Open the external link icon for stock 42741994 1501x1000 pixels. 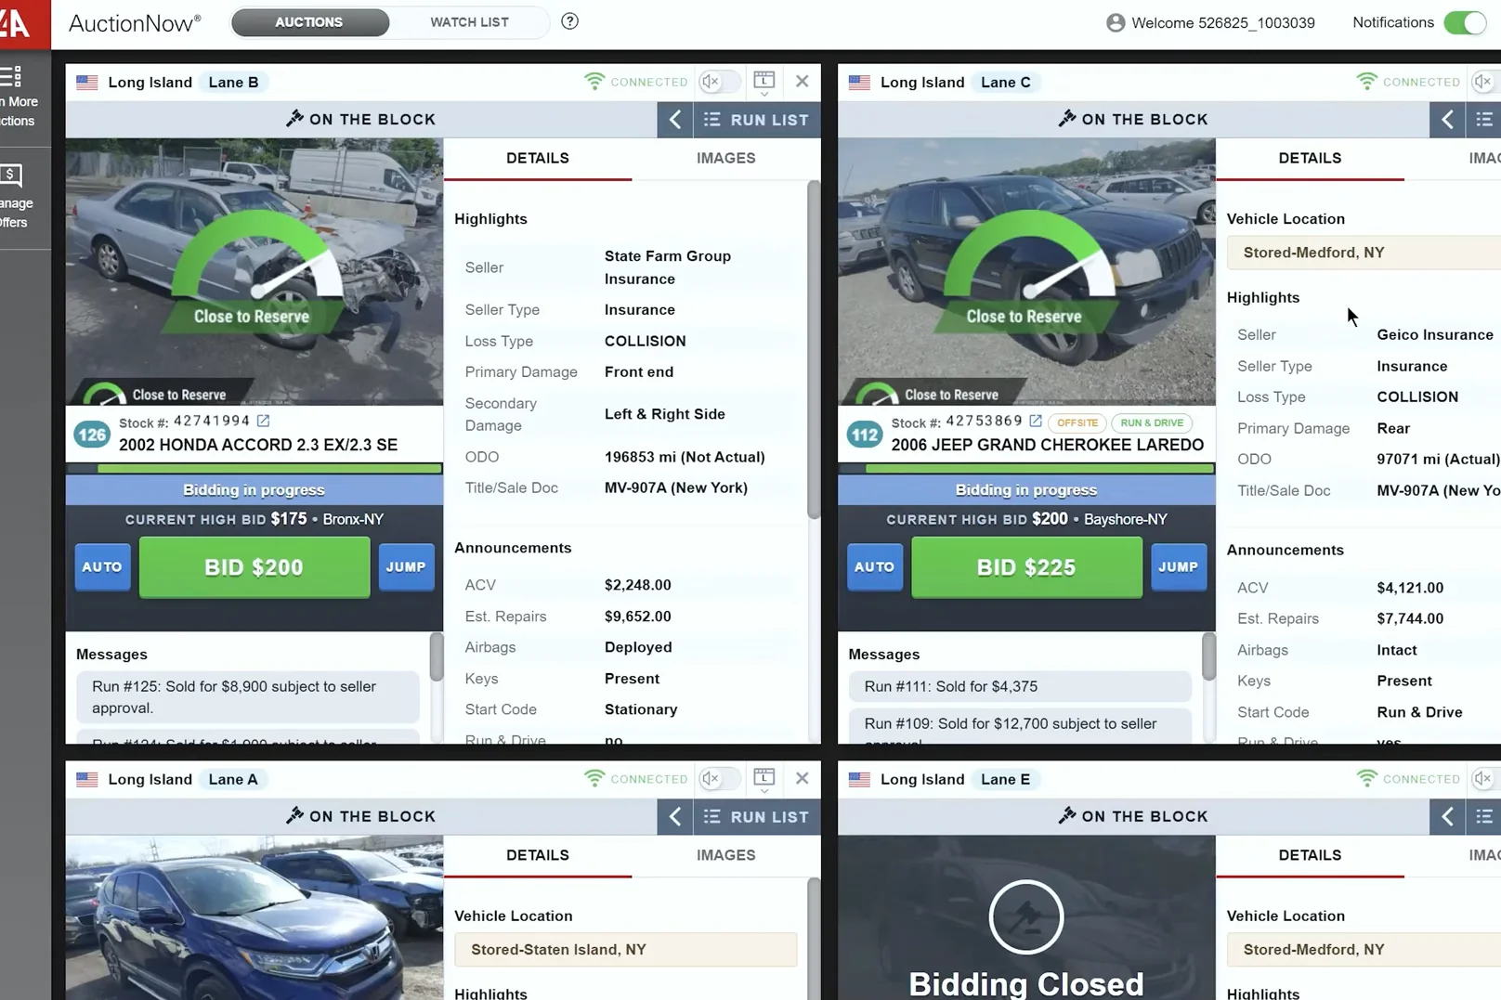point(264,421)
